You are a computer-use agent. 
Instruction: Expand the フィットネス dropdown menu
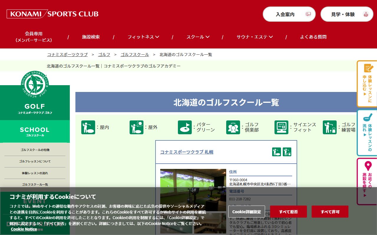coord(143,37)
